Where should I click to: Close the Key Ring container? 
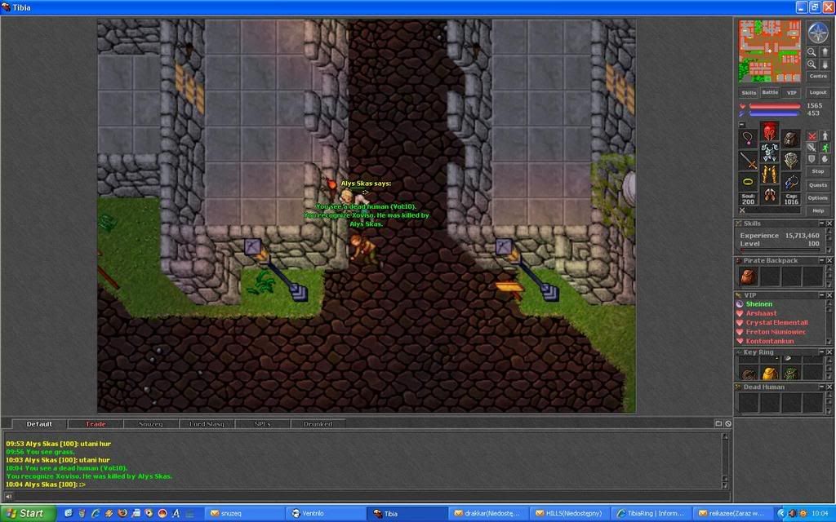coord(829,352)
